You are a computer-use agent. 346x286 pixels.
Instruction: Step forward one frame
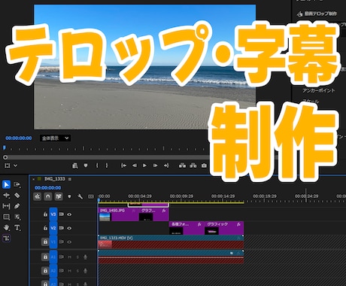tap(155, 166)
